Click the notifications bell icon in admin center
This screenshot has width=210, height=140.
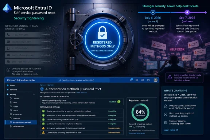pyautogui.click(x=131, y=80)
